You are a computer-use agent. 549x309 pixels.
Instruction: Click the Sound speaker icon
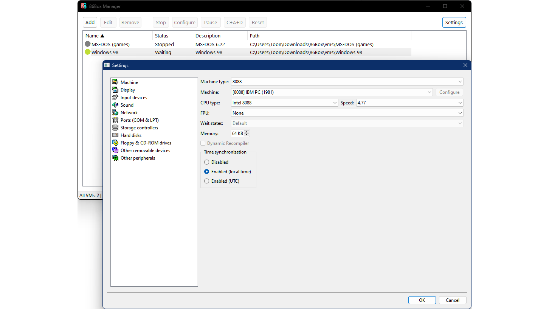(x=115, y=105)
